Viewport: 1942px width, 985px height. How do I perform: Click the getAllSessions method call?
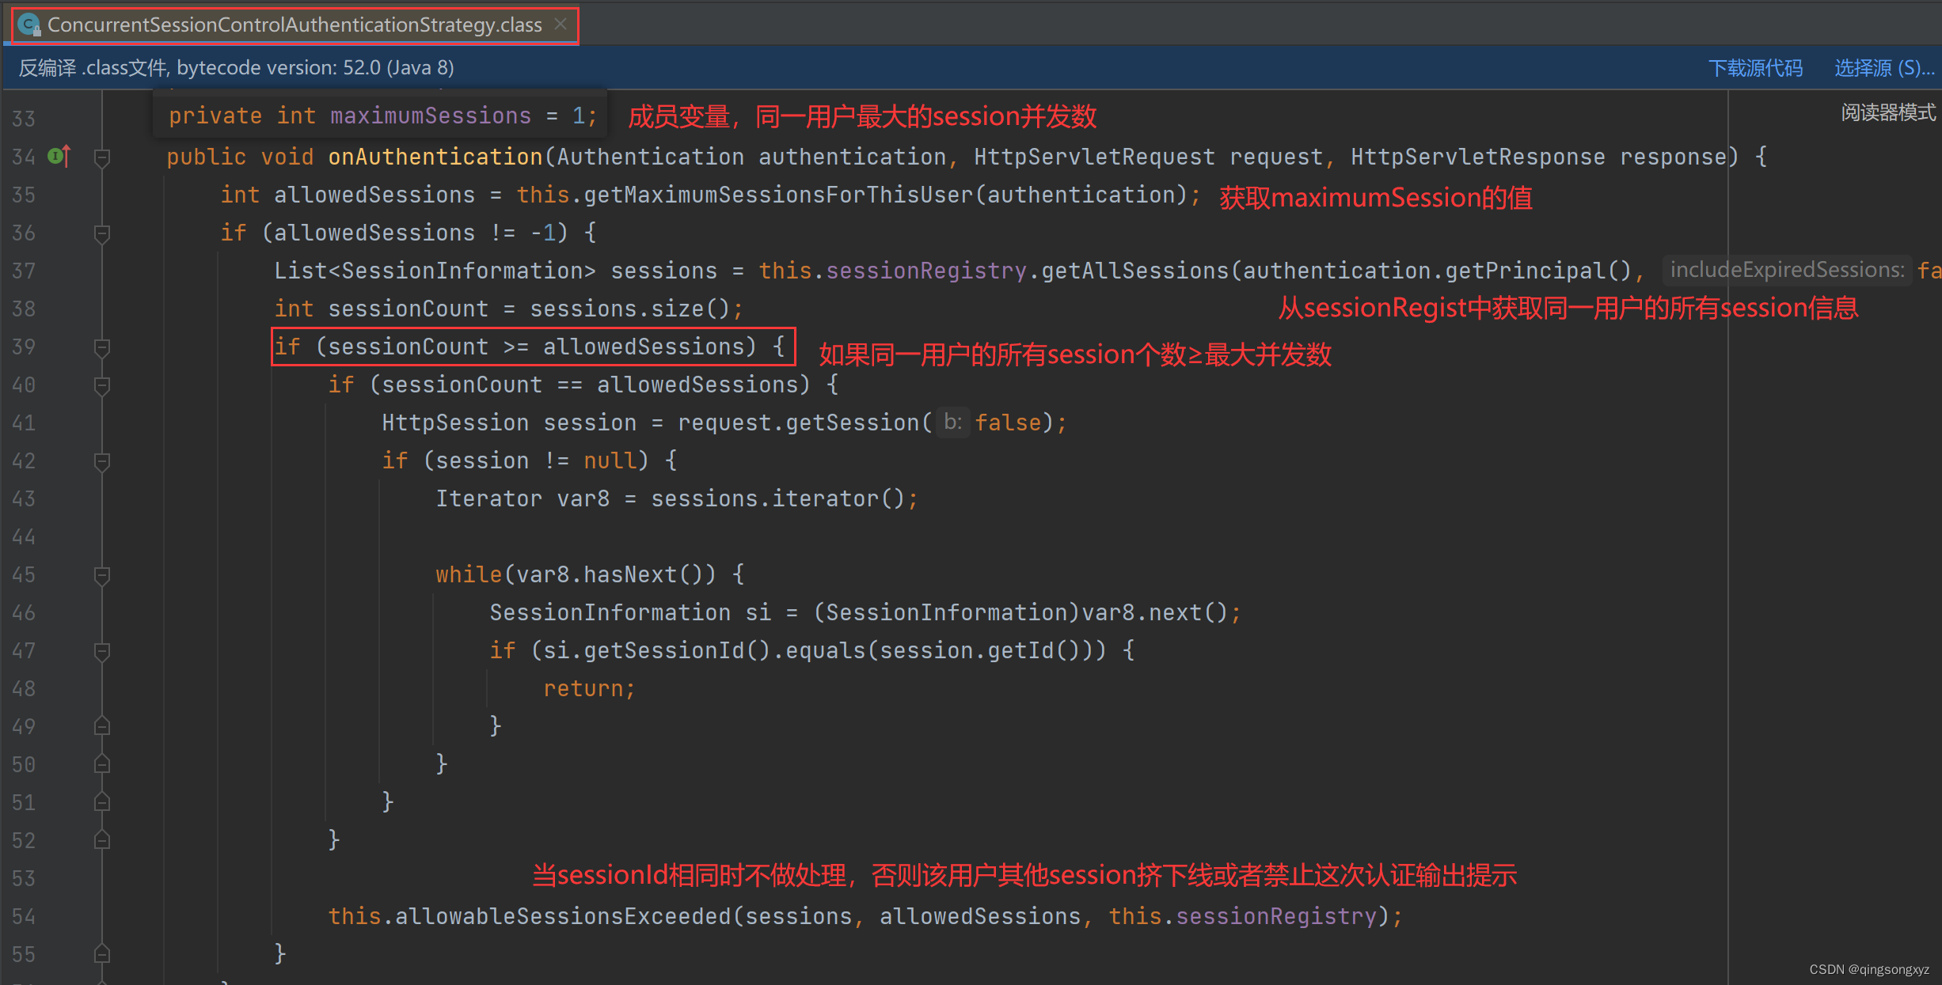[1135, 271]
